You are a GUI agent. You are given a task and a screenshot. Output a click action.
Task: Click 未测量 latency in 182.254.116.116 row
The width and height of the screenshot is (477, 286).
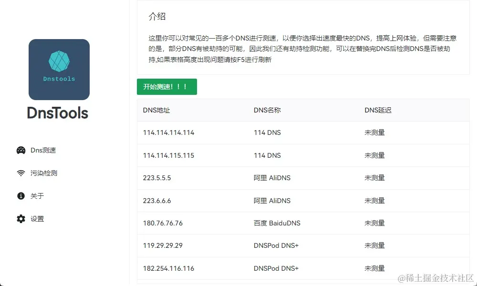(x=374, y=269)
